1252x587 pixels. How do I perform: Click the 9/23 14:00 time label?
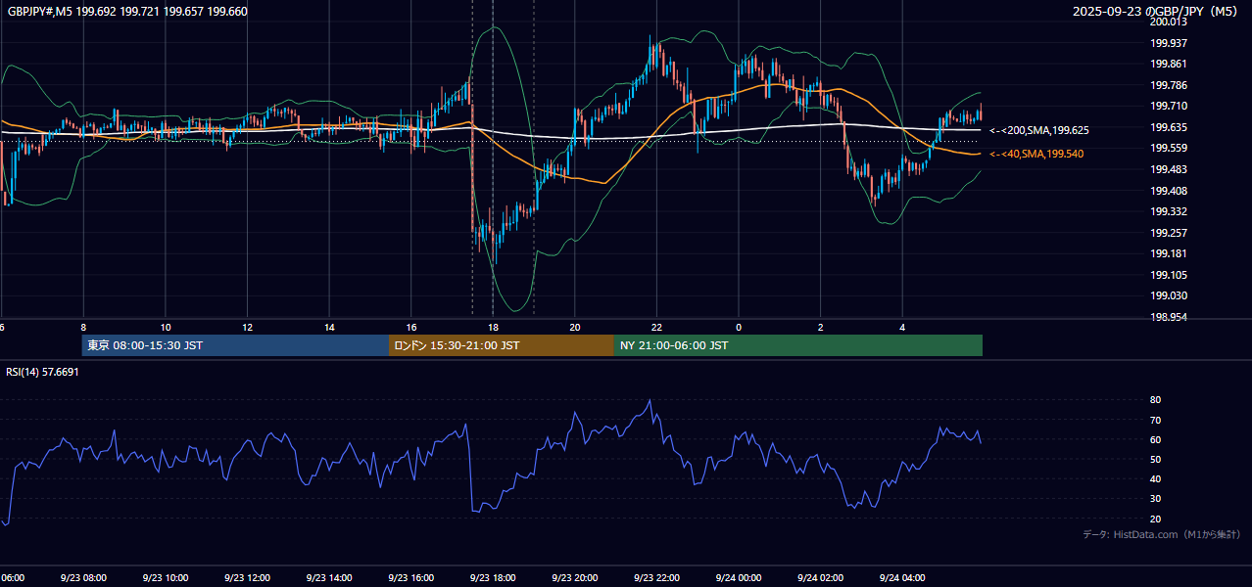(x=329, y=578)
